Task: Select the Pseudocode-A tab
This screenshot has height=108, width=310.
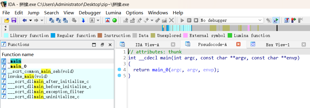Action: tap(212, 44)
